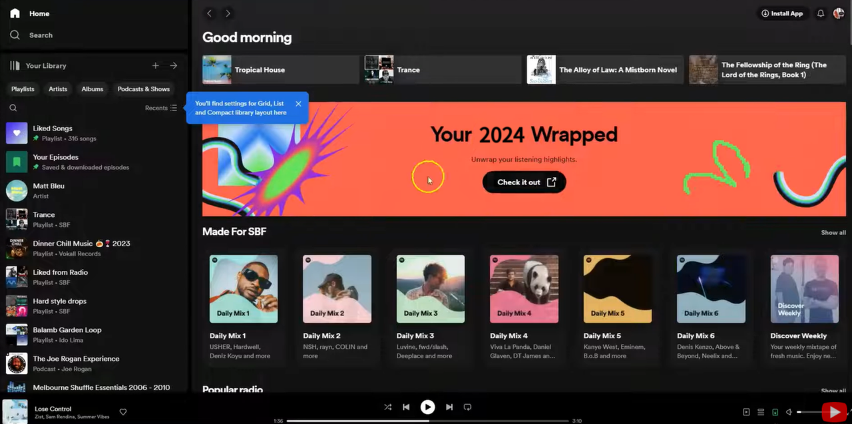Click the Connect to a device icon
Screen dimensions: 852x424
(775, 411)
